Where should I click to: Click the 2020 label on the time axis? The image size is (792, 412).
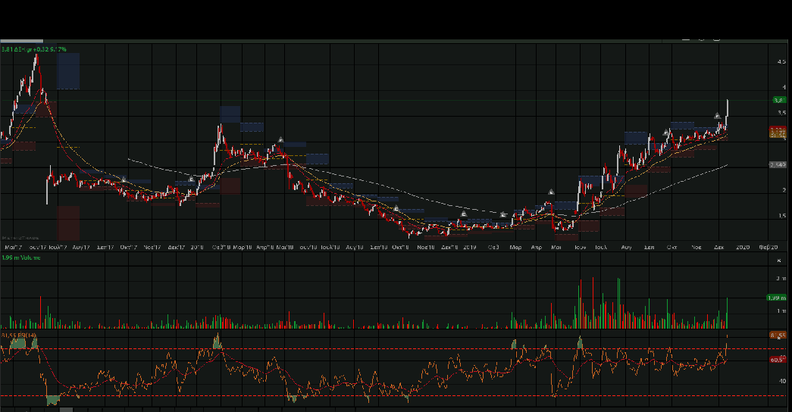point(743,247)
